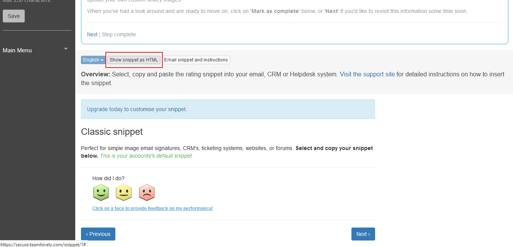Expand the Main Menu chevron arrow

pos(66,49)
